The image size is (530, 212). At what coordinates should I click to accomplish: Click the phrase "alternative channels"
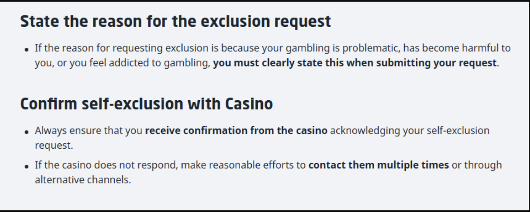[82, 180]
